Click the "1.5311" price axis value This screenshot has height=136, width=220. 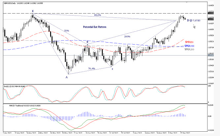coord(211,72)
